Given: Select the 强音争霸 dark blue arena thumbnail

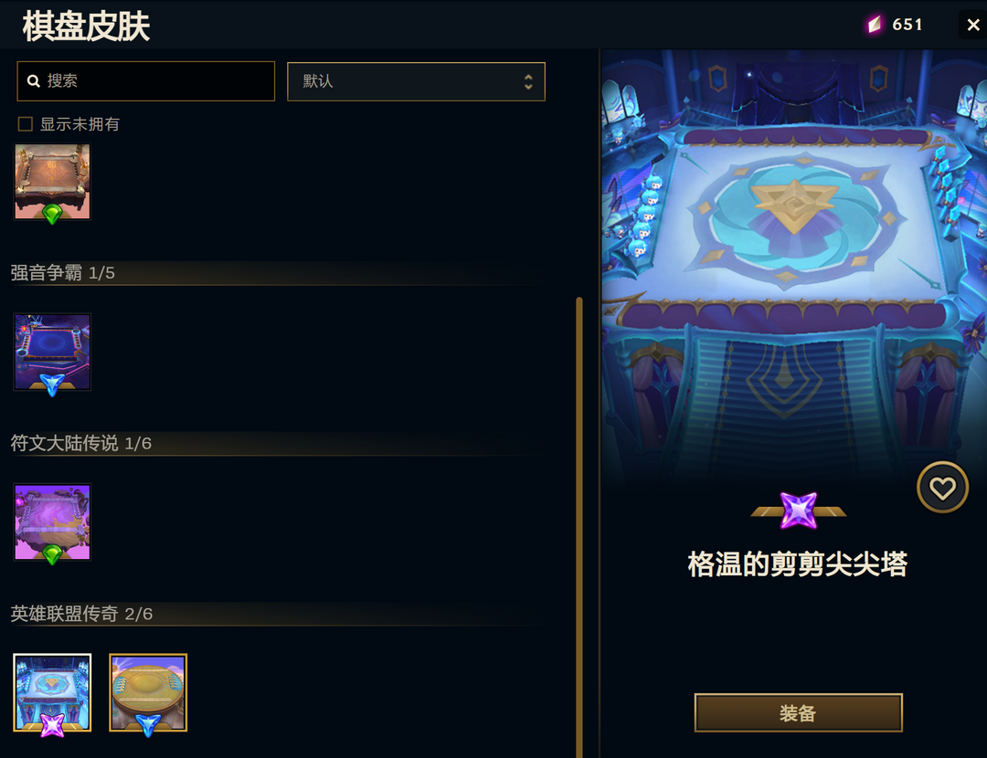Looking at the screenshot, I should (52, 353).
